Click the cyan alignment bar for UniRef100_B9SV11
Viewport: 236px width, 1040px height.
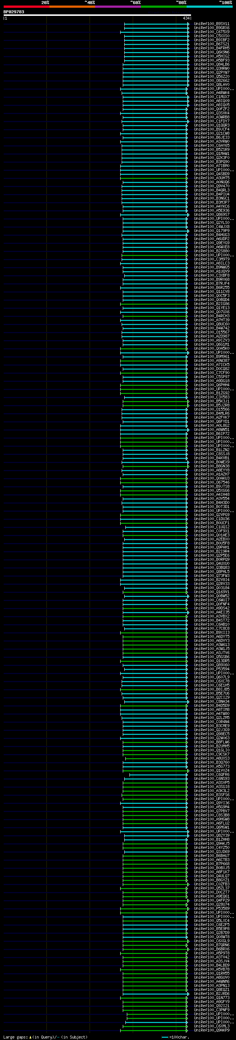156,24
